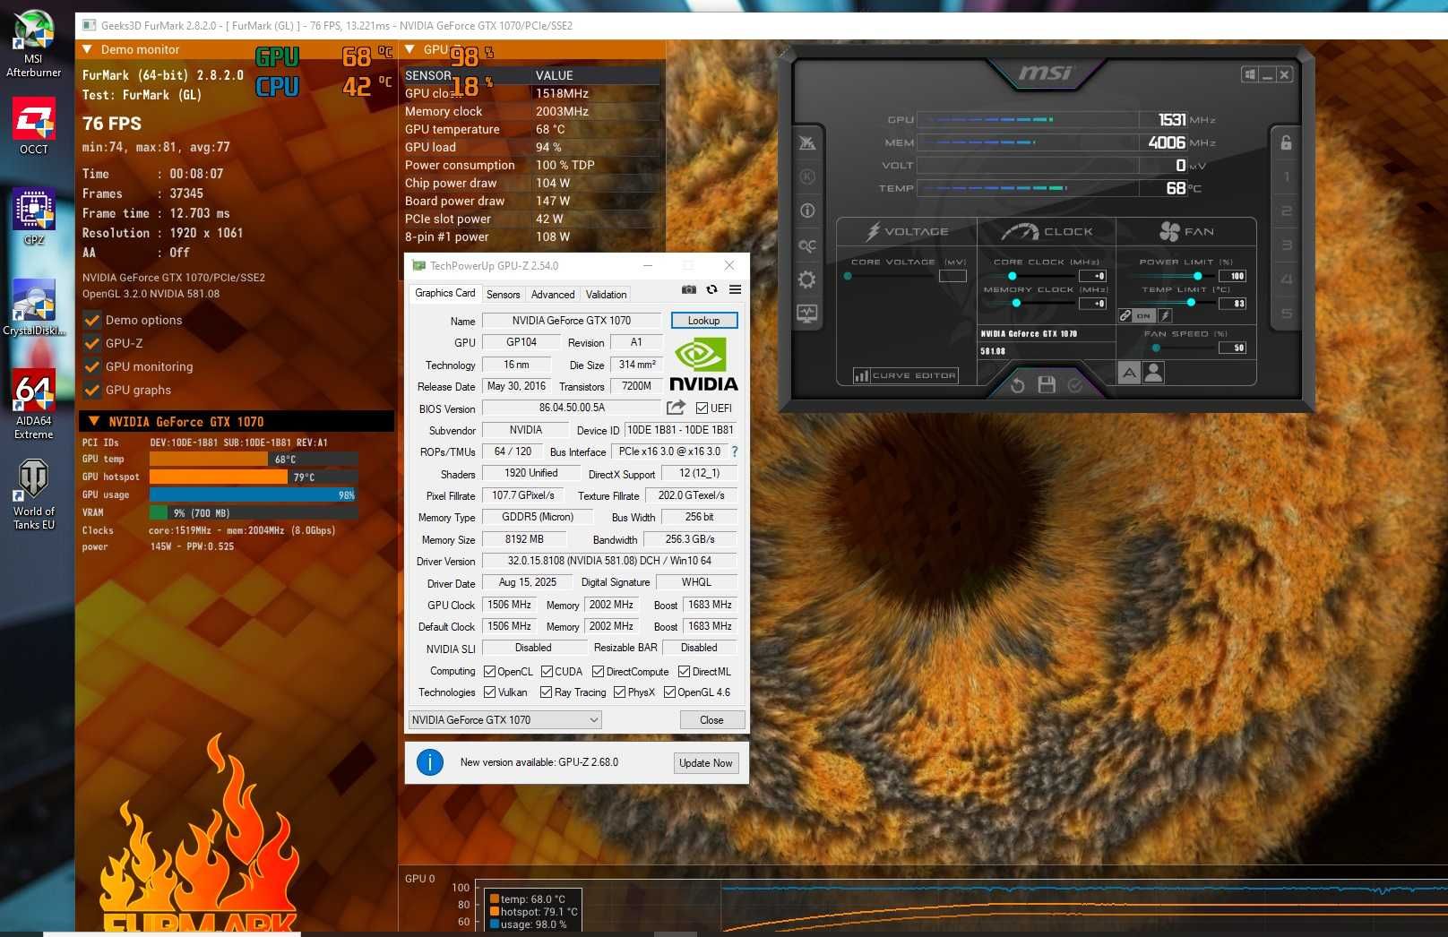This screenshot has height=937, width=1448.
Task: Select Afterburner profile slot 1
Action: pyautogui.click(x=1286, y=176)
